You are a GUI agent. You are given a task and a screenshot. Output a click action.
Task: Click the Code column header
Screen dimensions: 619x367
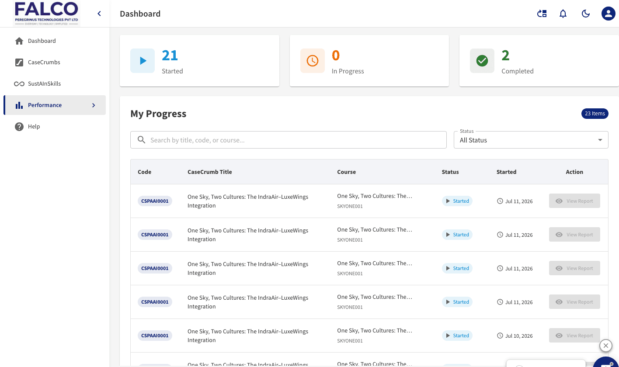coord(144,172)
